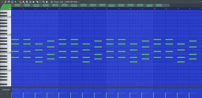The image size is (202, 98).
Task: Open the wrench Tools menu
Action: point(5,2)
